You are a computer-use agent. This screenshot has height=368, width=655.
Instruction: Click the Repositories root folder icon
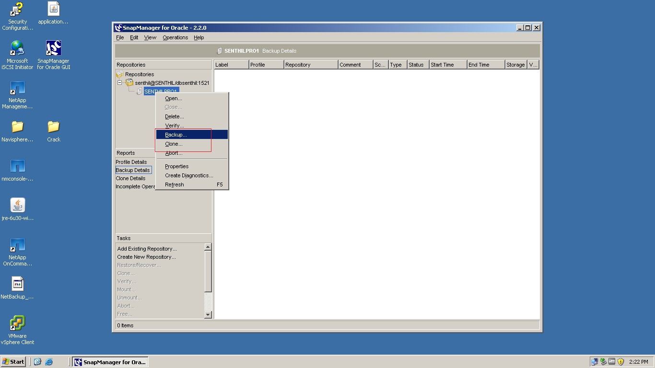tap(119, 74)
